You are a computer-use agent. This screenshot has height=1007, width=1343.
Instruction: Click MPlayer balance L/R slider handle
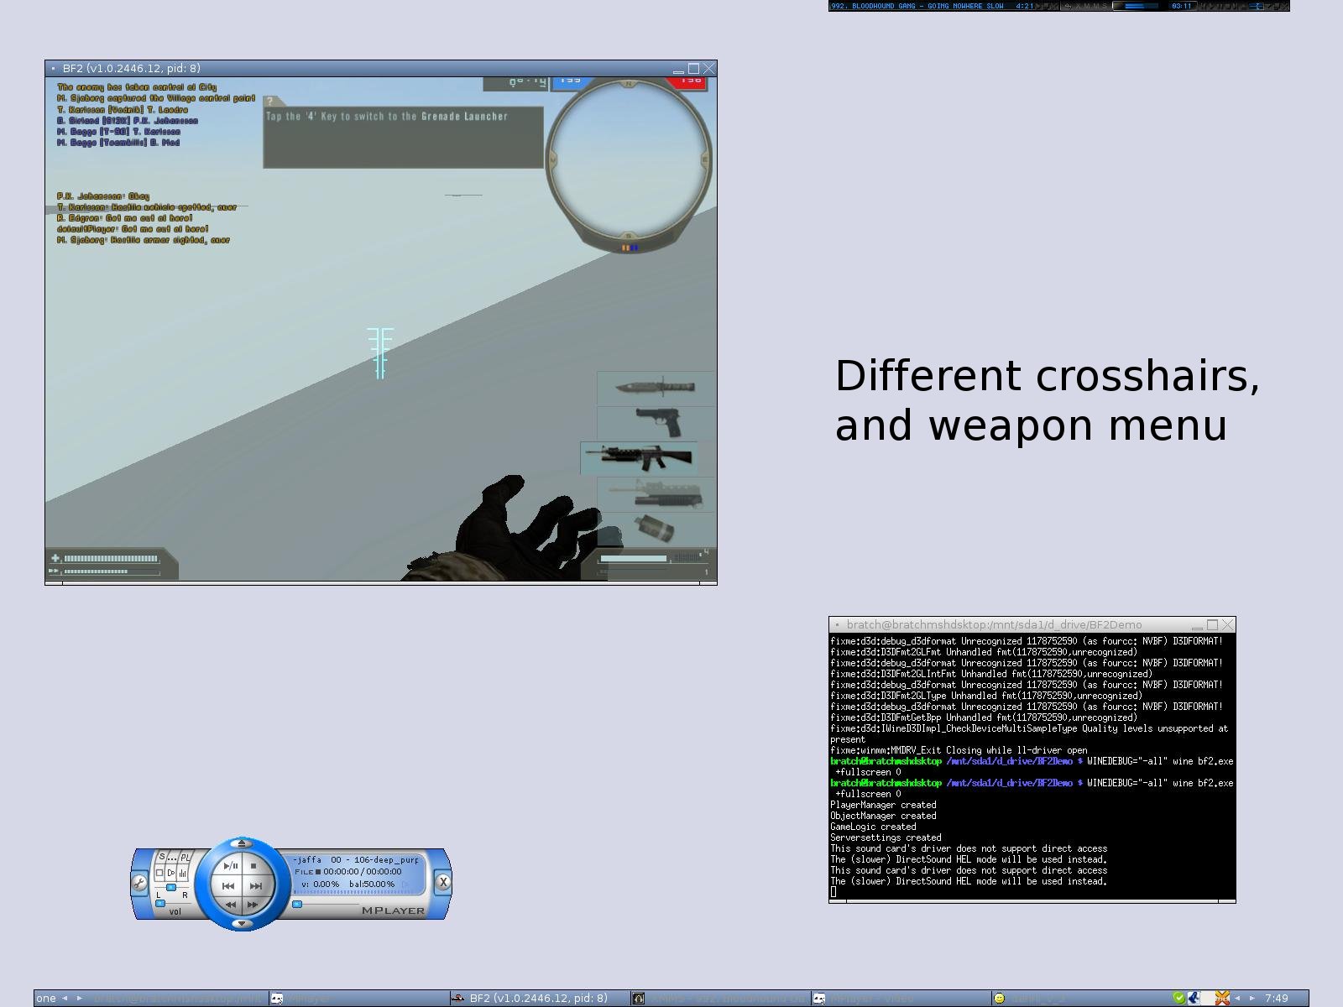(171, 887)
